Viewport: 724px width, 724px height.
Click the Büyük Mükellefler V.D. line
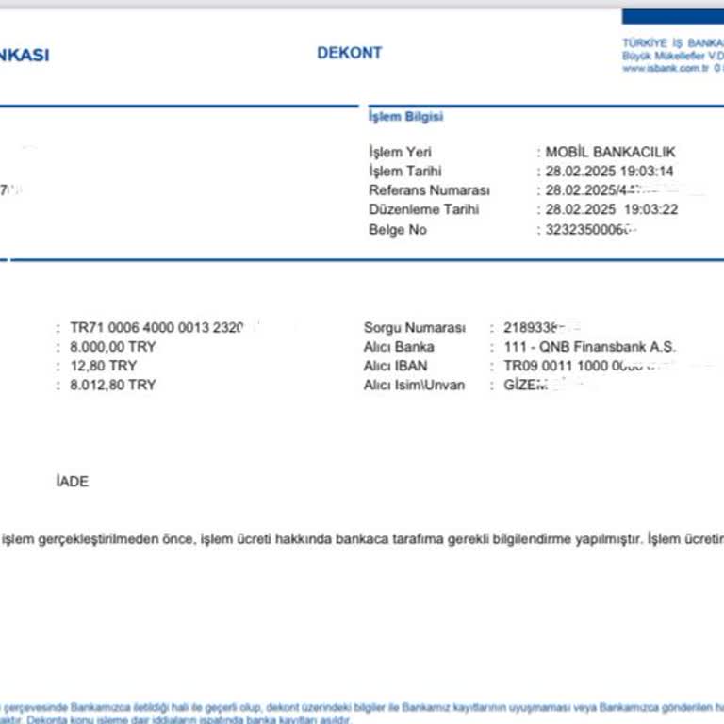pos(673,56)
